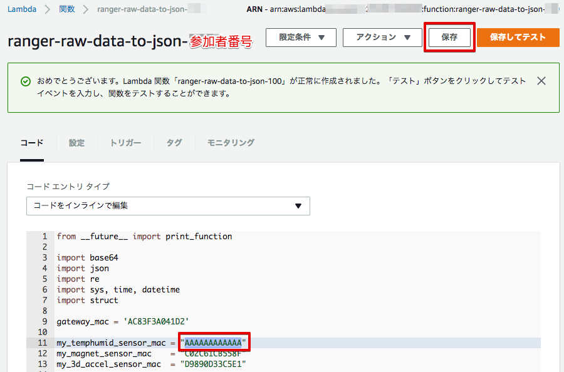This screenshot has height=372, width=564.
Task: Click the ARN text in the header
Action: coord(402,9)
